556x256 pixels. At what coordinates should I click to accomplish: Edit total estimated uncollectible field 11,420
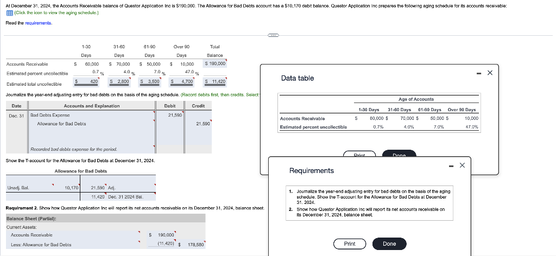coord(215,82)
